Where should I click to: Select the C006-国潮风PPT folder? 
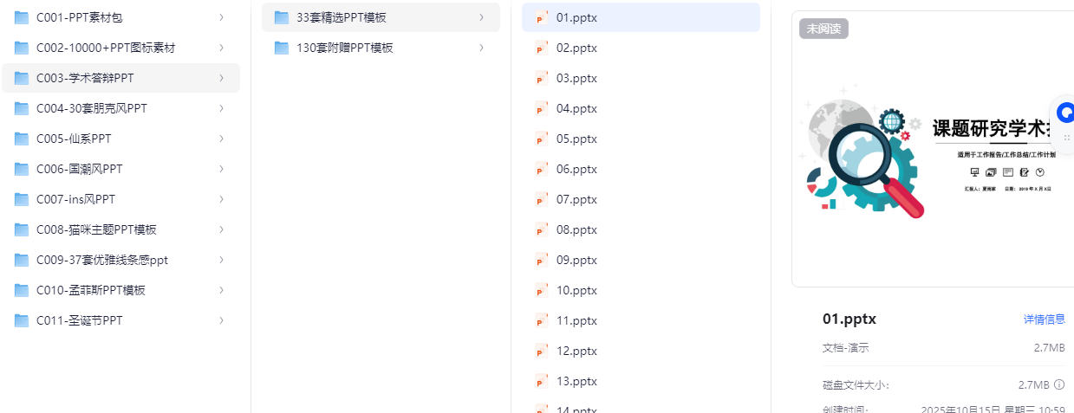(x=80, y=169)
